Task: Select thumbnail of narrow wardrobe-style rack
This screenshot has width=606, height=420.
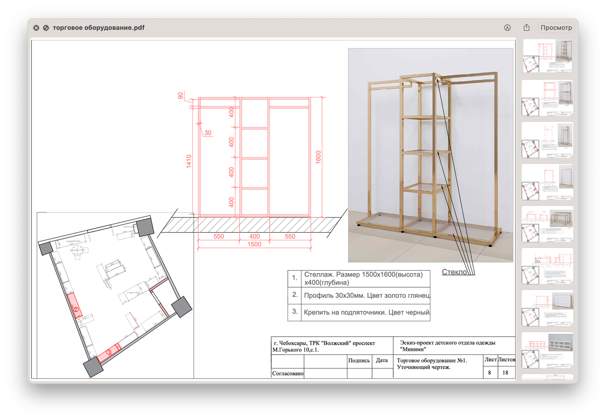Action: click(x=548, y=140)
